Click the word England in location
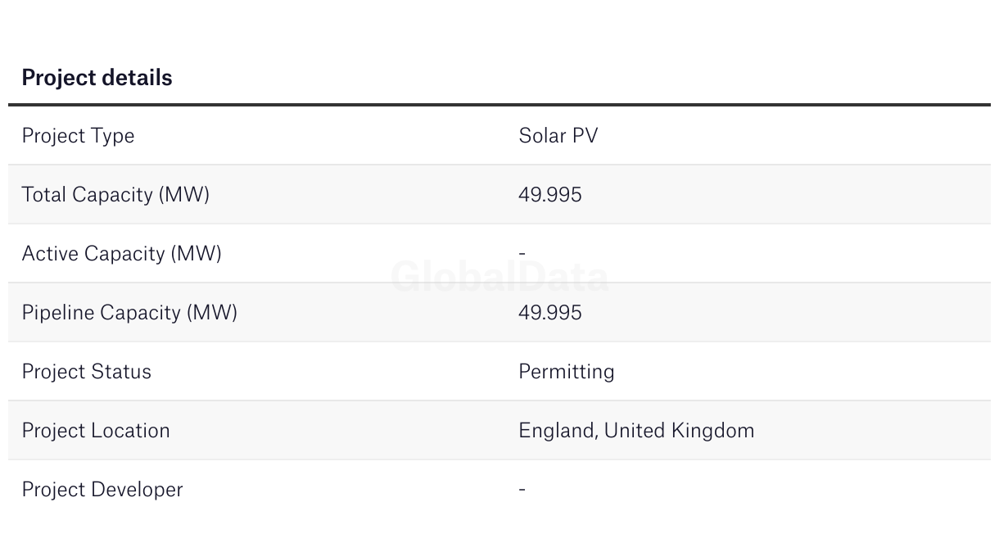Image resolution: width=999 pixels, height=552 pixels. click(x=558, y=431)
